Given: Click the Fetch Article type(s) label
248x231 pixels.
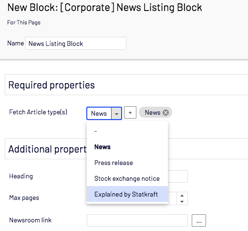Looking at the screenshot, I should (x=38, y=112).
